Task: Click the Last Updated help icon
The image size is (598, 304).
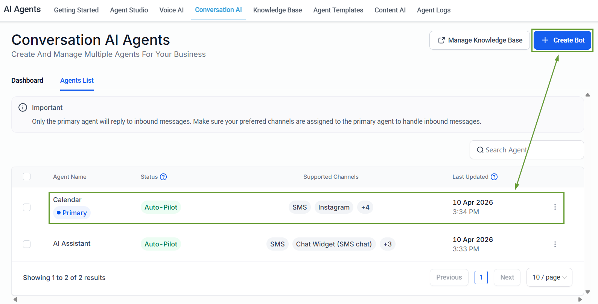Action: point(494,177)
